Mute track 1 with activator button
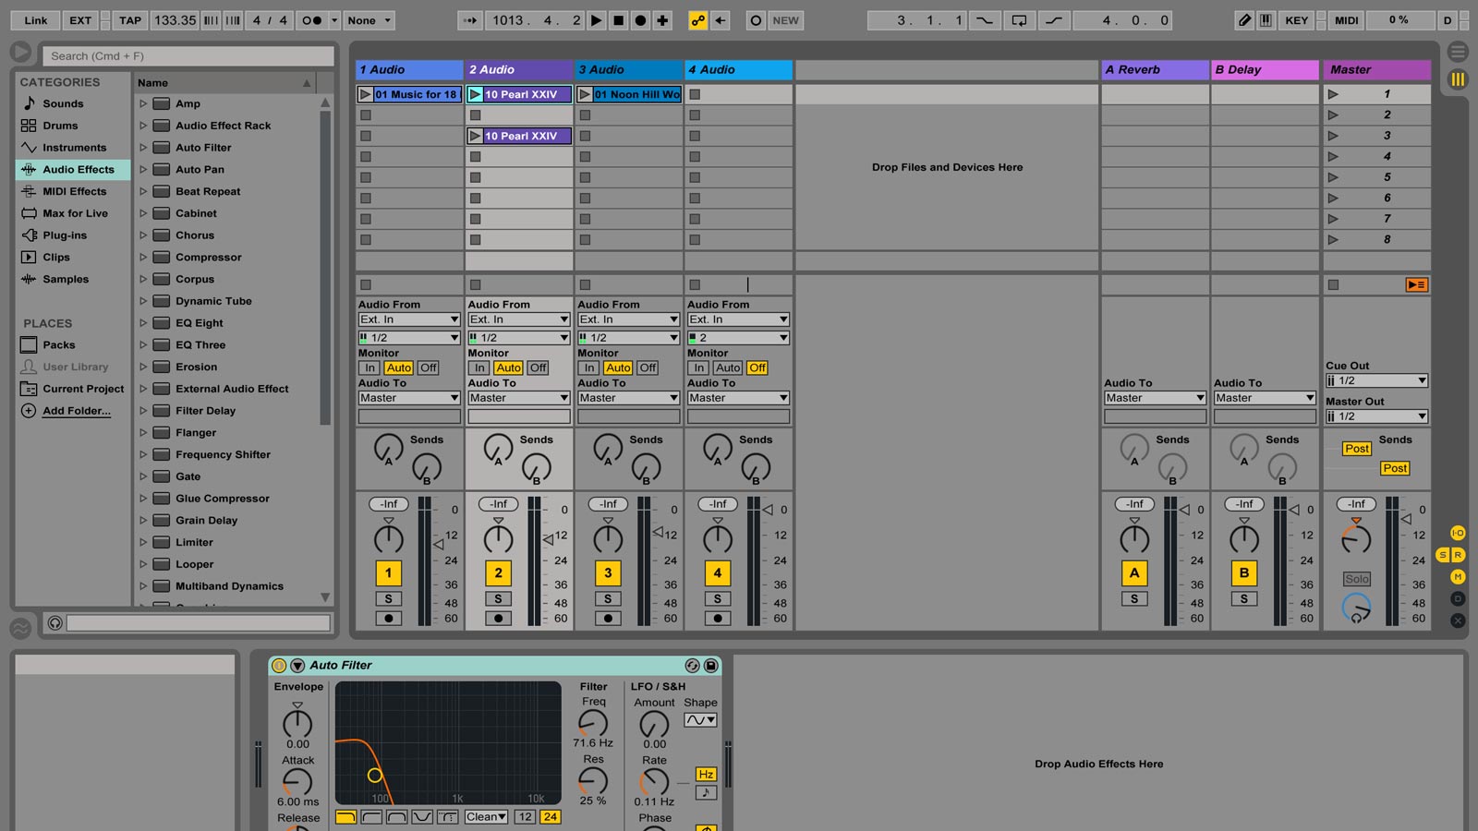1478x831 pixels. click(388, 573)
